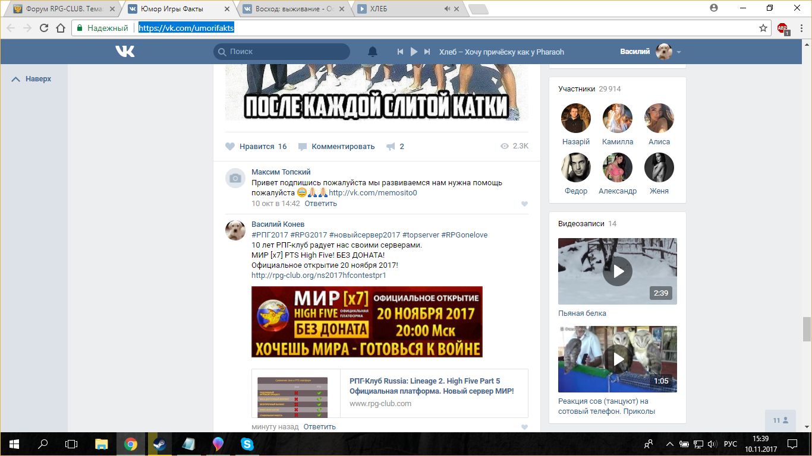Play the current track in VK header
Screen dimensions: 812x456
point(414,52)
